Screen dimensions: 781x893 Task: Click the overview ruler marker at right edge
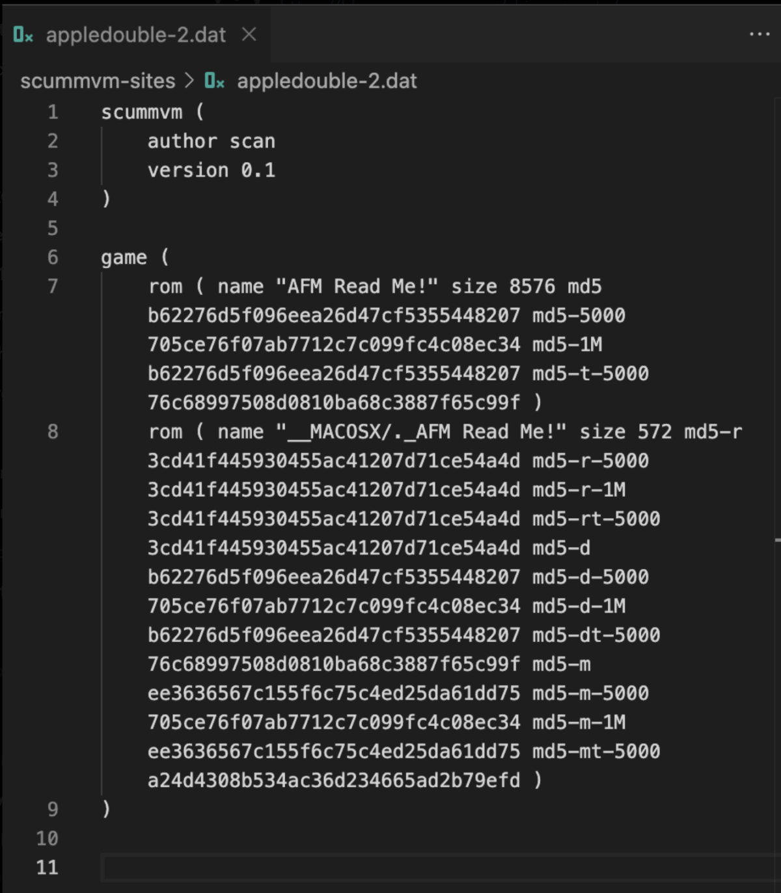pos(777,540)
